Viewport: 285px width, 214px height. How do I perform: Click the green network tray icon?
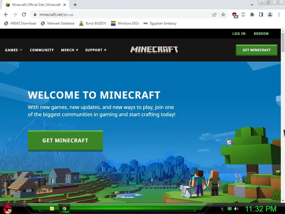230,209
